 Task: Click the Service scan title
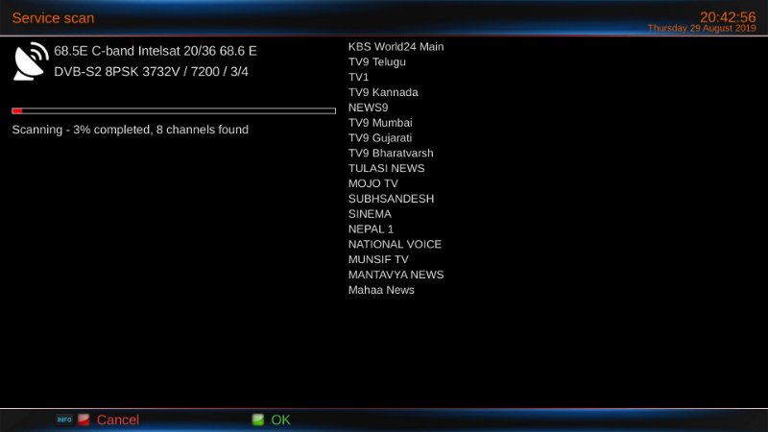pyautogui.click(x=53, y=18)
